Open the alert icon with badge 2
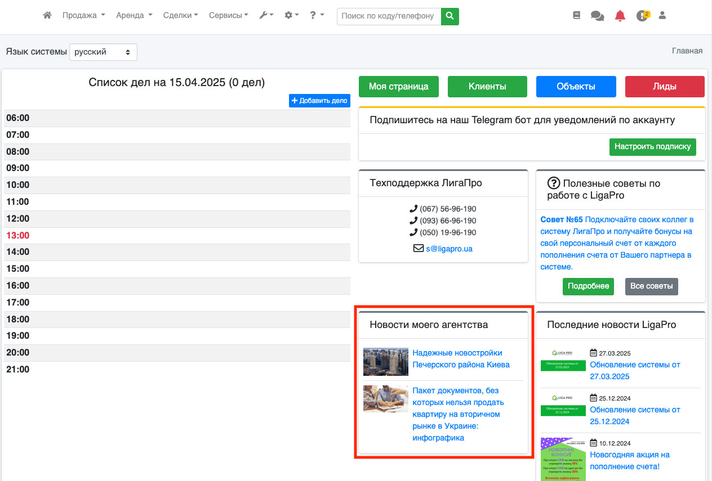Image resolution: width=712 pixels, height=481 pixels. click(x=642, y=16)
